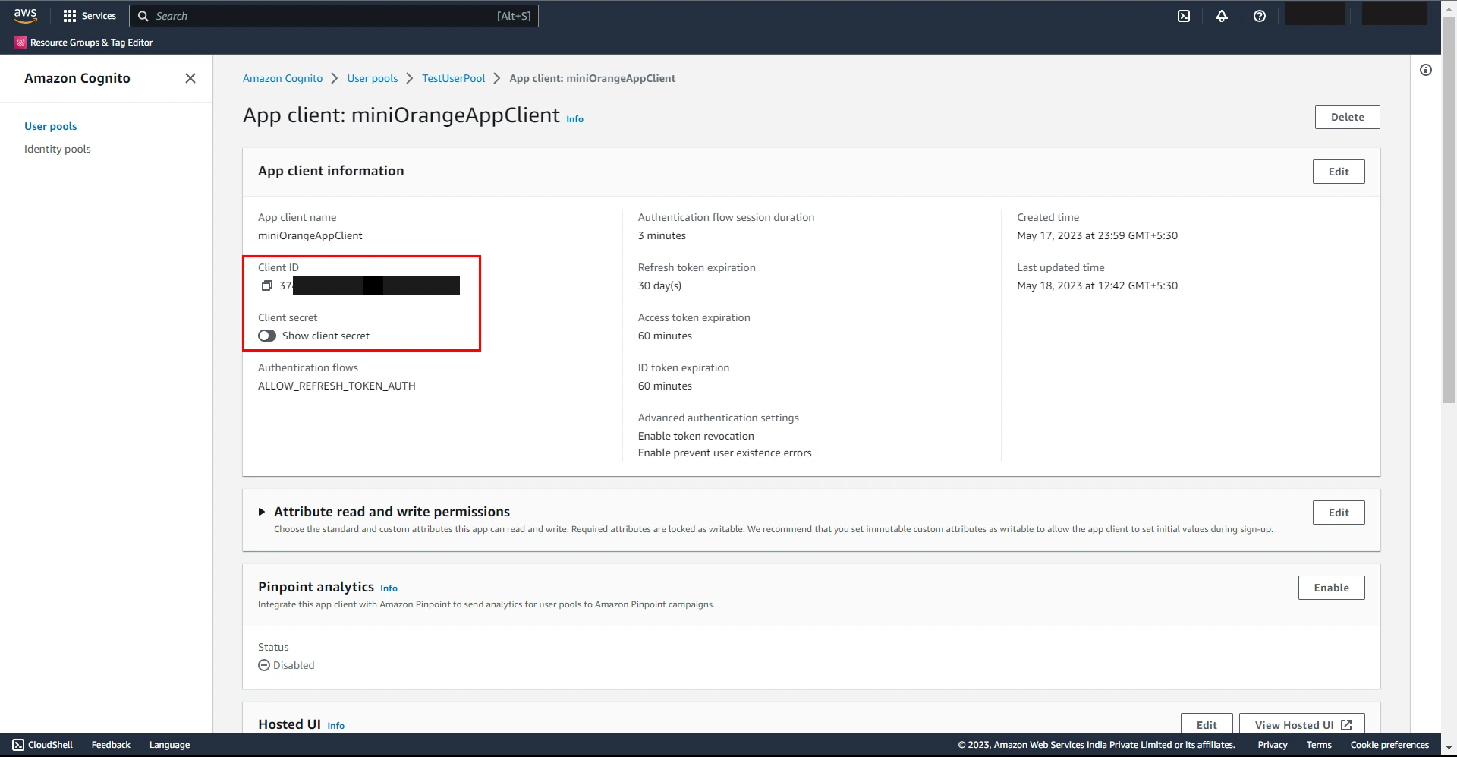Click the Created time date value
Viewport: 1457px width, 757px height.
click(x=1097, y=235)
